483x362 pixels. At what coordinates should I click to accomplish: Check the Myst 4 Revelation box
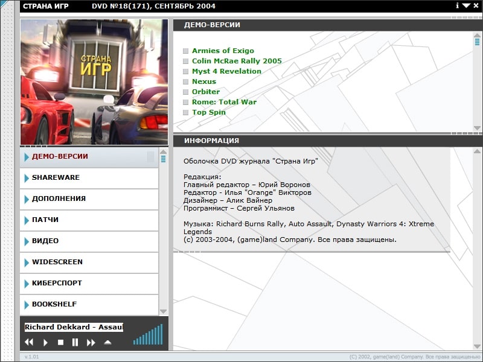(185, 71)
